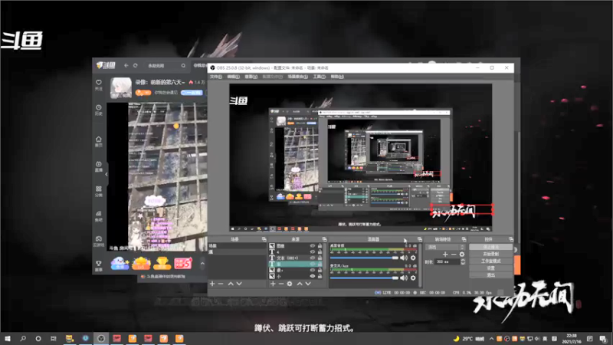Click the Douyu search magnifier icon
613x345 pixels.
point(183,65)
